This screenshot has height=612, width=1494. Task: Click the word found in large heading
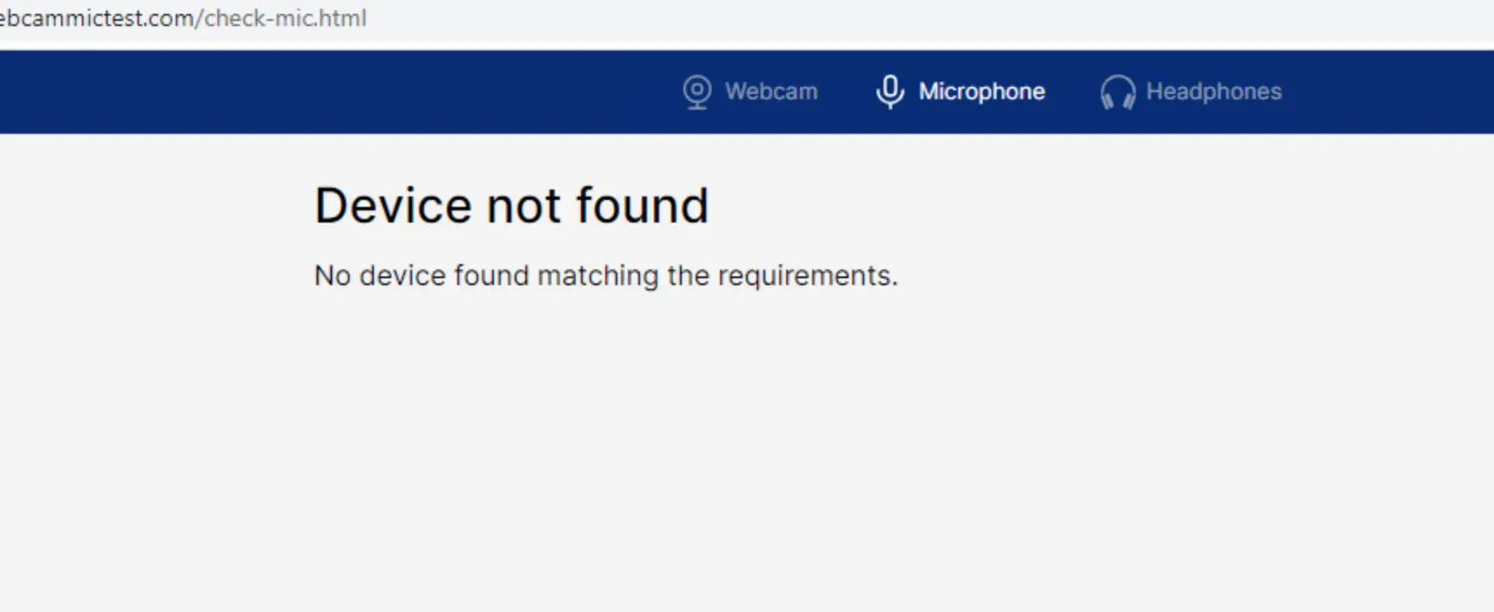[x=643, y=206]
